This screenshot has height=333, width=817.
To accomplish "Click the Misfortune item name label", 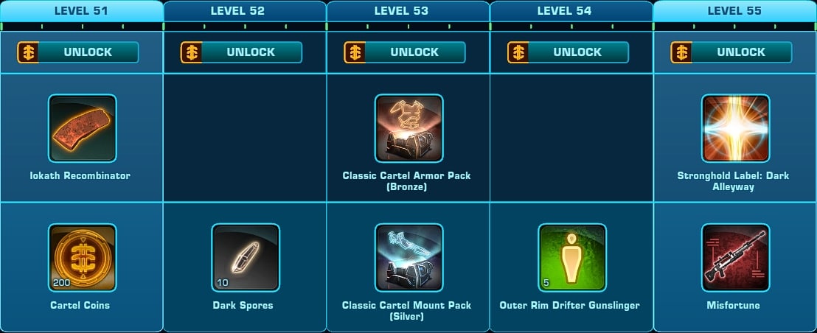I will pyautogui.click(x=736, y=306).
